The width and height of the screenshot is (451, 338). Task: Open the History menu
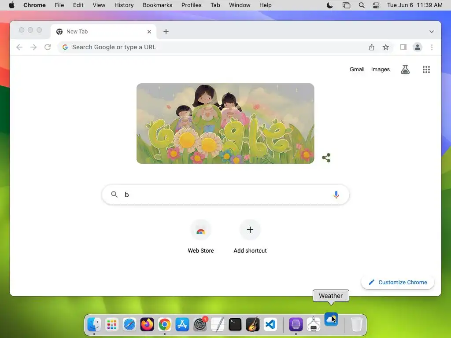click(124, 5)
